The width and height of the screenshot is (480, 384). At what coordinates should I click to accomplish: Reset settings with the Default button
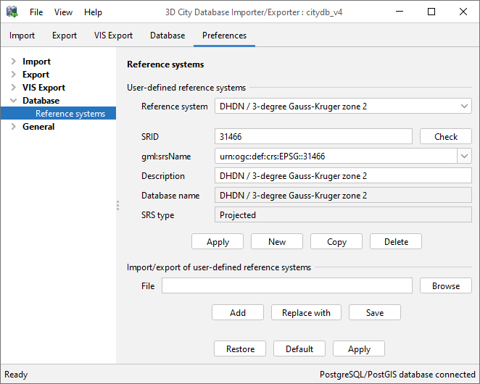[299, 348]
